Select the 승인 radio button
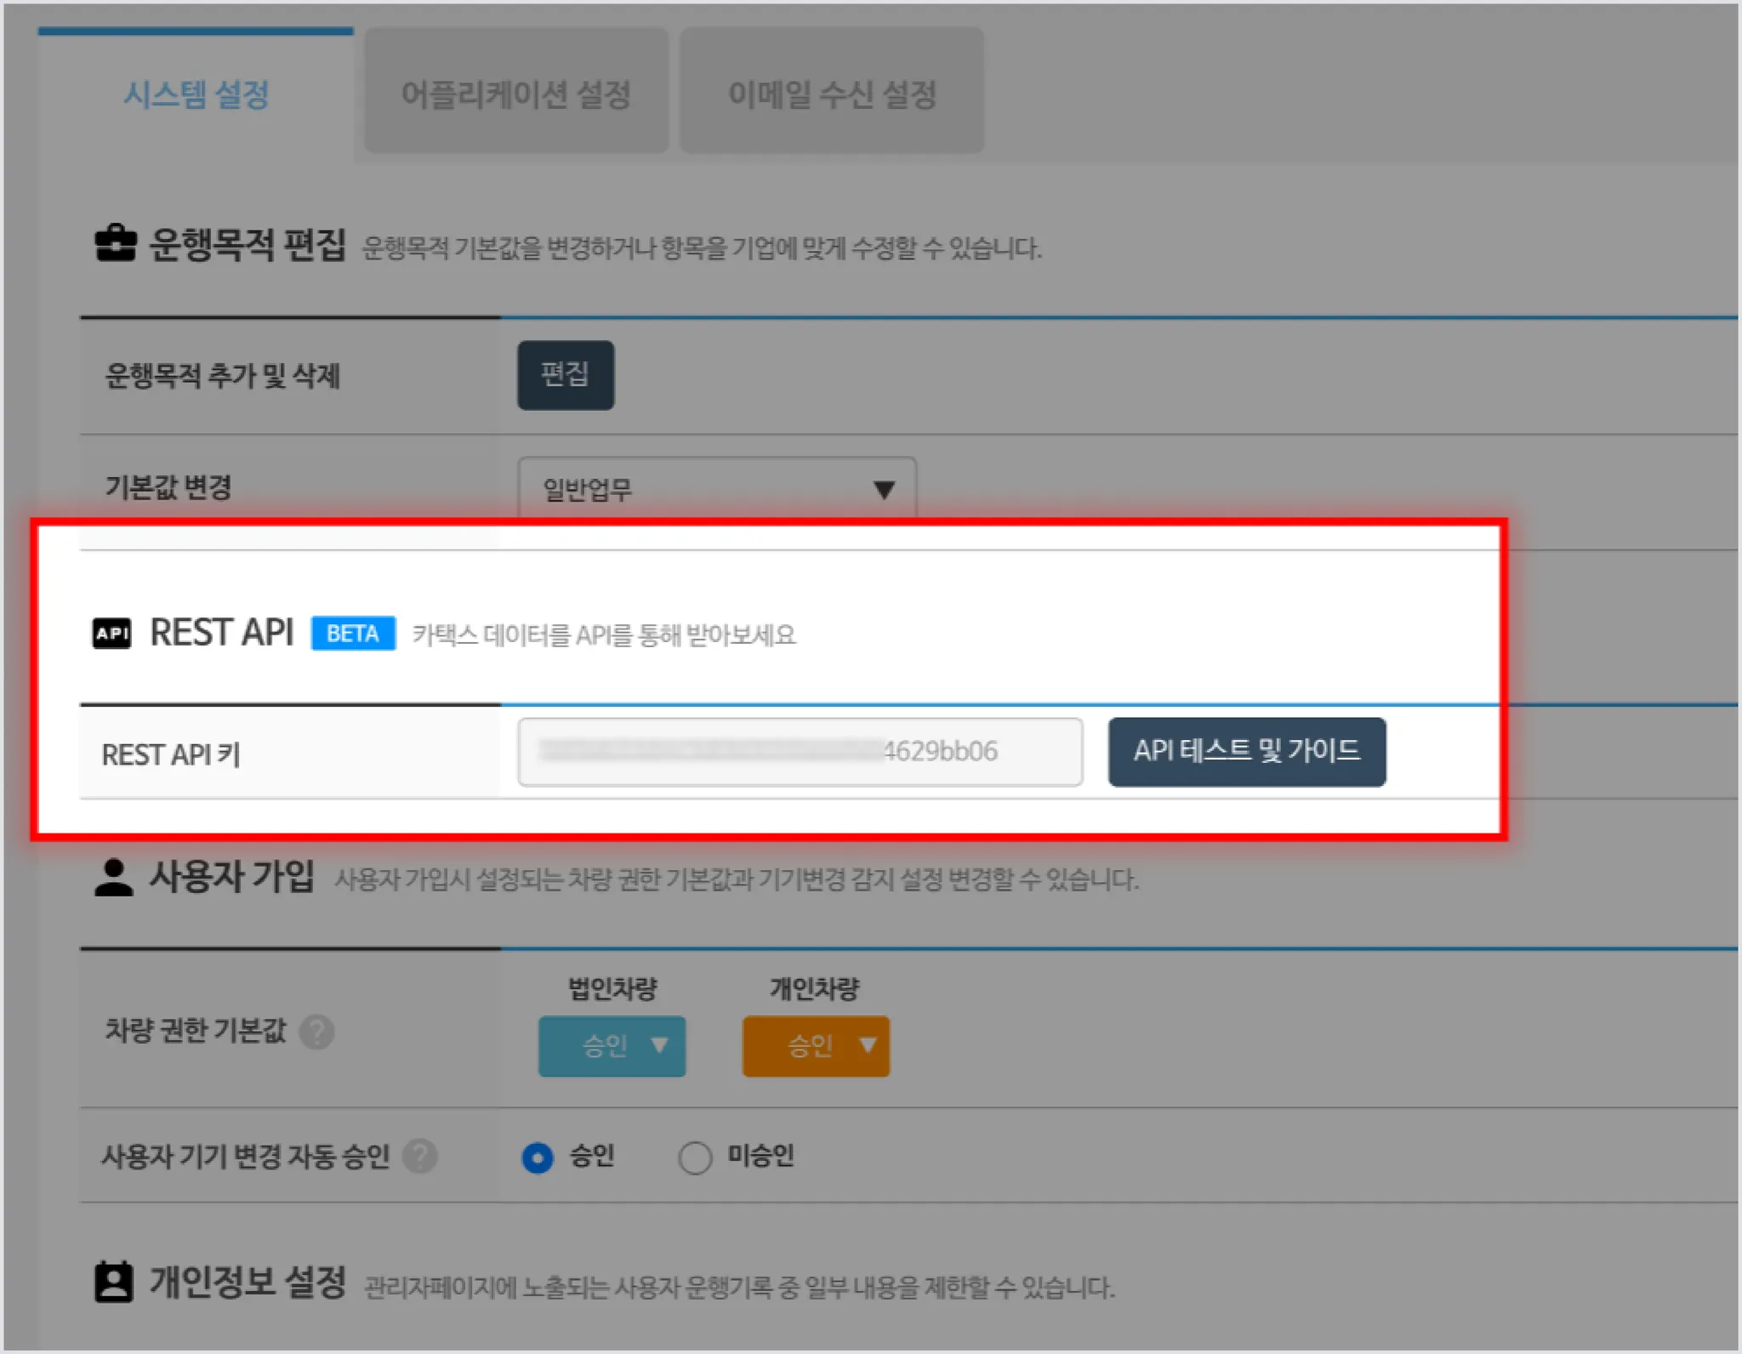This screenshot has height=1354, width=1742. click(537, 1158)
